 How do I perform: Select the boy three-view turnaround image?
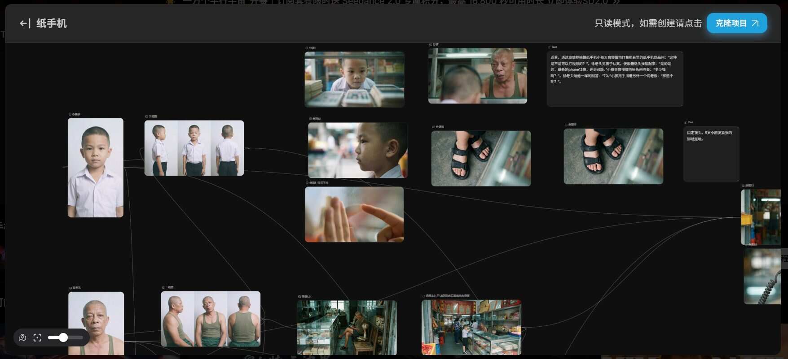tap(194, 148)
